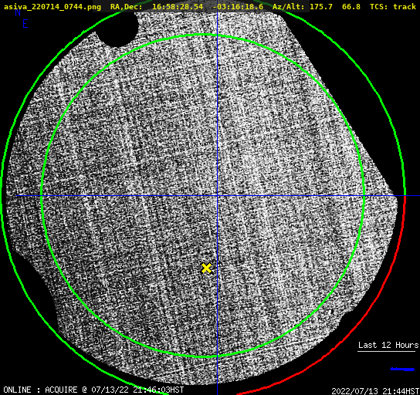Click the 2022/07/13 21:44HST timestamp
Viewport: 420px width, 395px height.
pos(375,391)
